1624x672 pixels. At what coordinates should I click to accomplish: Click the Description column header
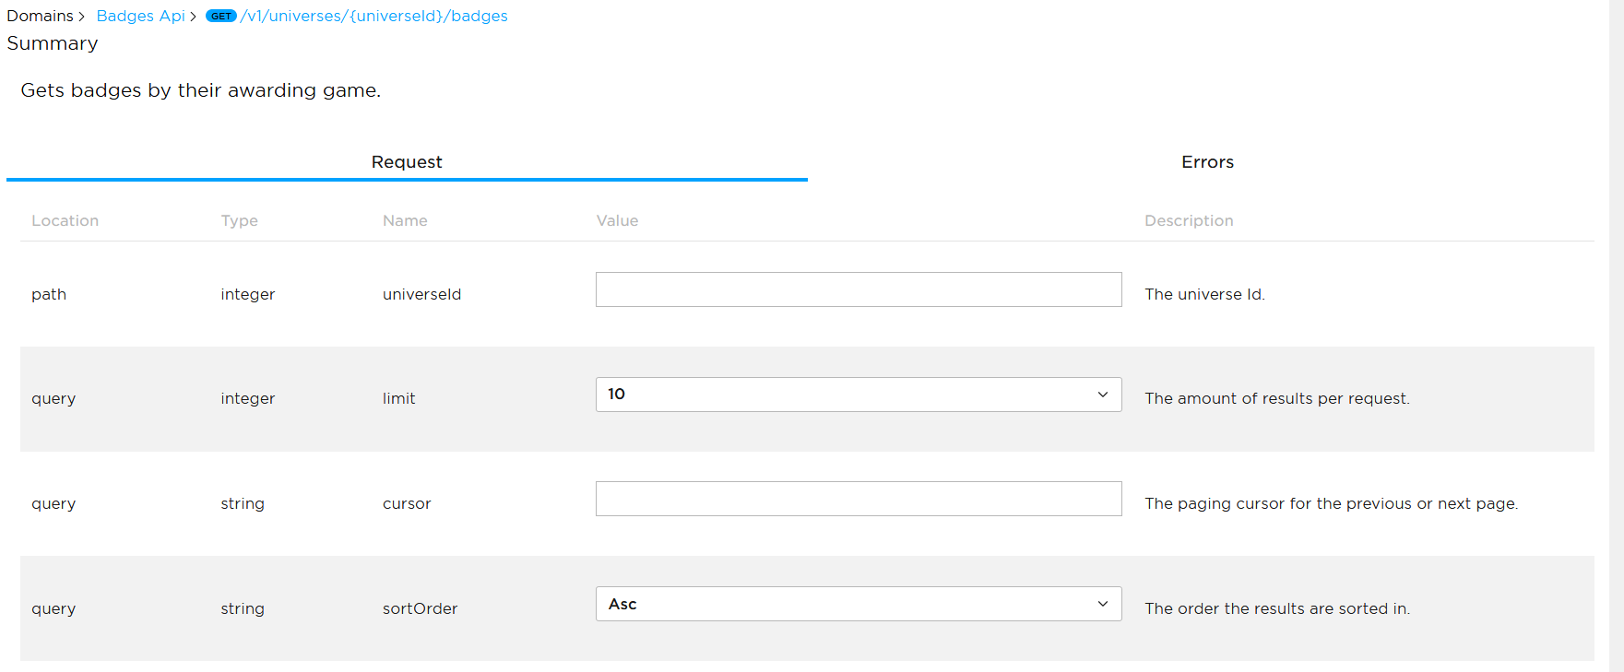coord(1189,220)
